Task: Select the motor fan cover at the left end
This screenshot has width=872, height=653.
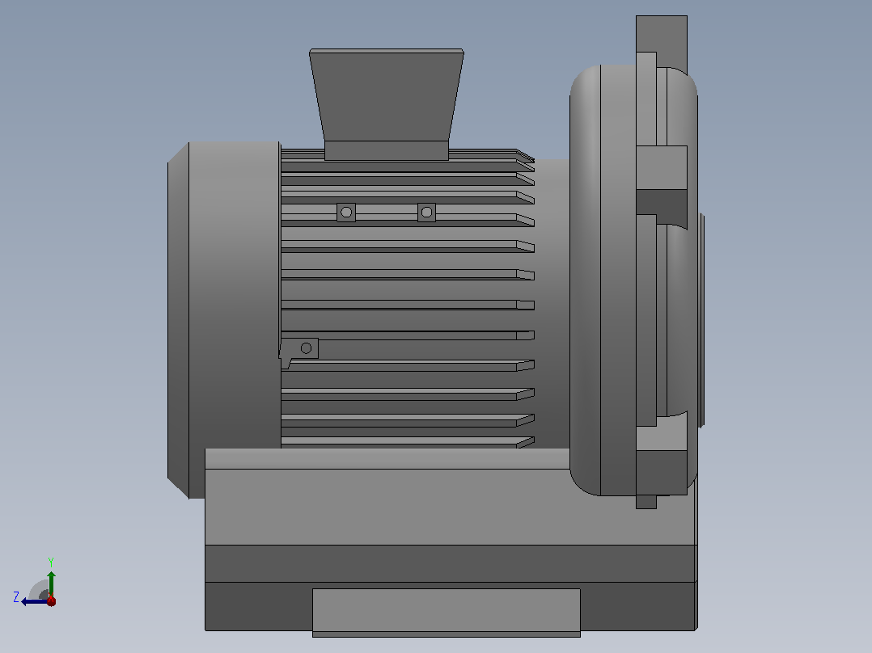Action: click(224, 320)
